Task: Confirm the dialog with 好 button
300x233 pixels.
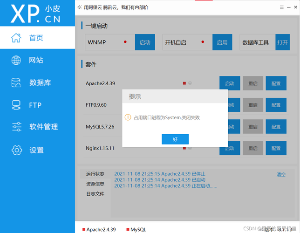Action: click(x=175, y=139)
